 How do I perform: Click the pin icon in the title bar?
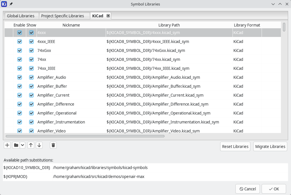point(10,4)
